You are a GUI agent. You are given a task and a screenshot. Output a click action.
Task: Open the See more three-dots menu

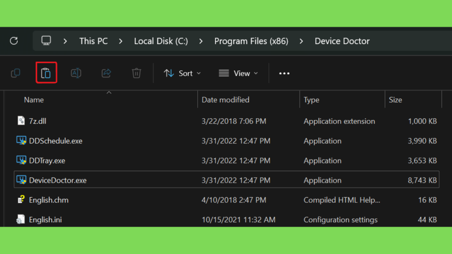pyautogui.click(x=284, y=74)
